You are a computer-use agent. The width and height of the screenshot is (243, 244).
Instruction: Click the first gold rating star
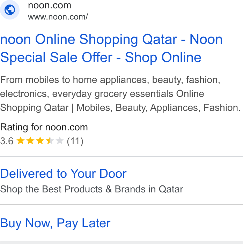(x=21, y=141)
